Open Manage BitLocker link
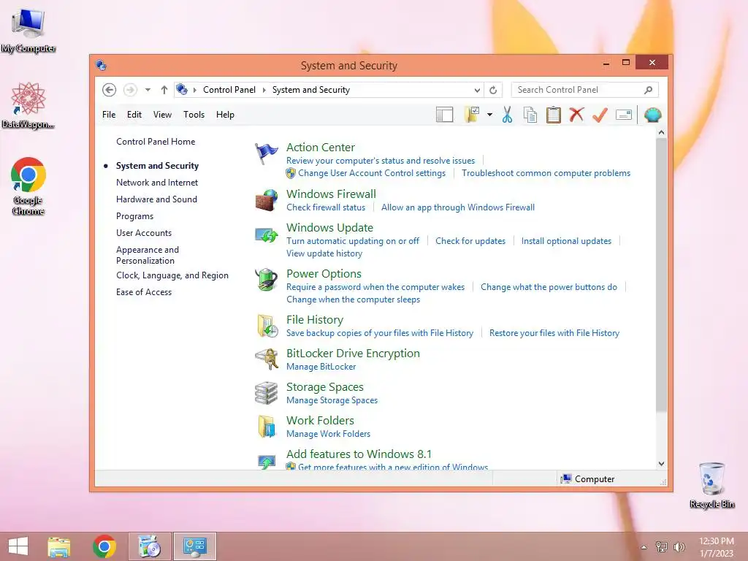The height and width of the screenshot is (561, 748). (x=321, y=367)
